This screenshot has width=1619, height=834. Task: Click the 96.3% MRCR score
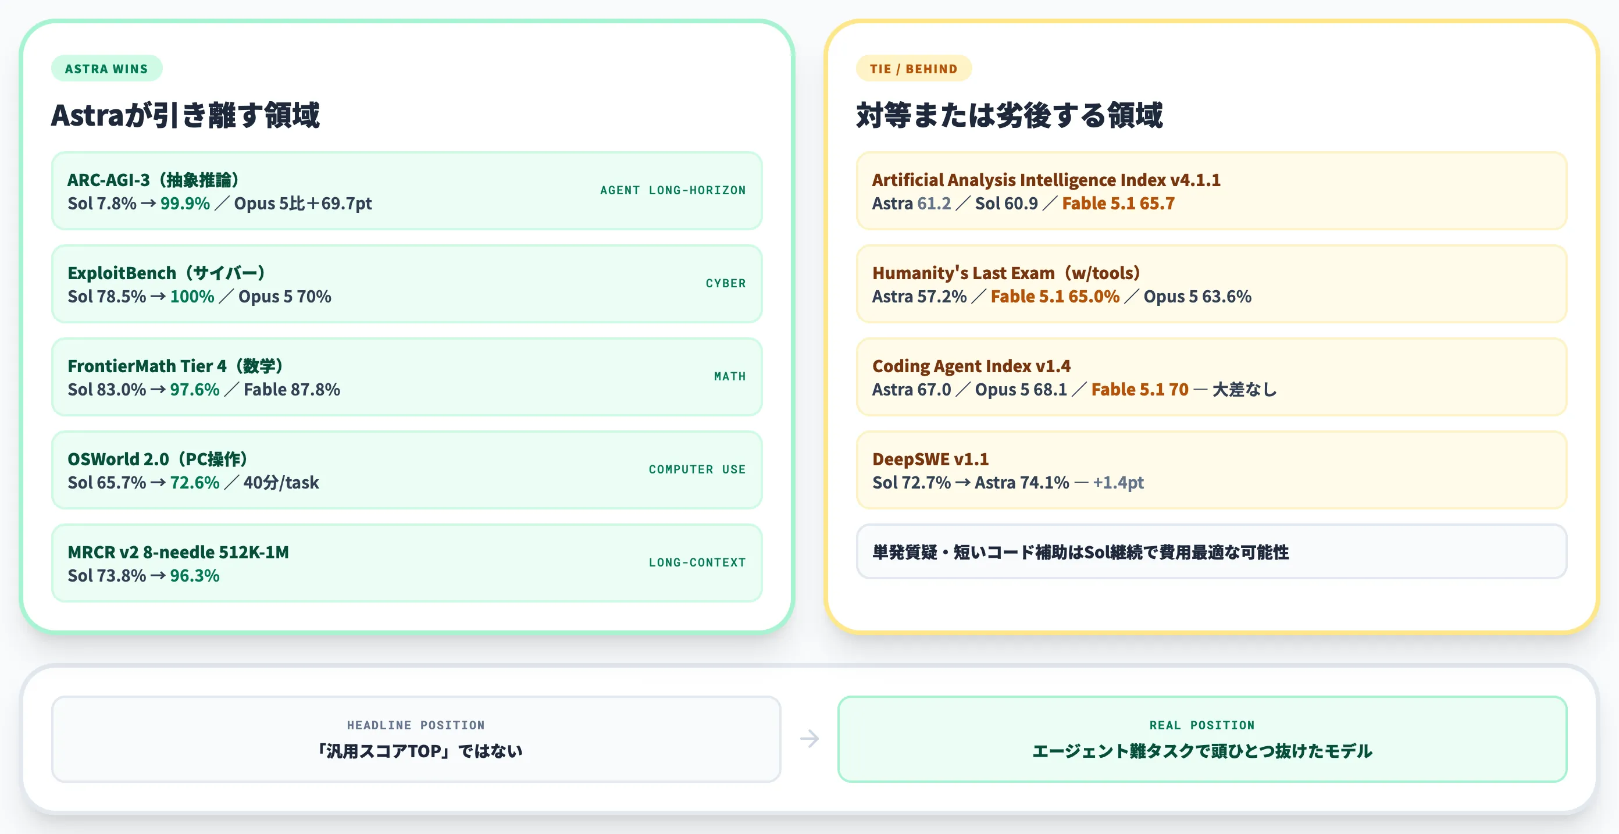195,576
